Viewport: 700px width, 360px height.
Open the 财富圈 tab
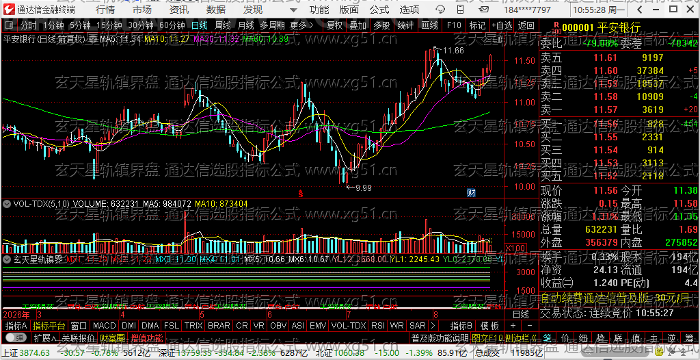click(112, 337)
